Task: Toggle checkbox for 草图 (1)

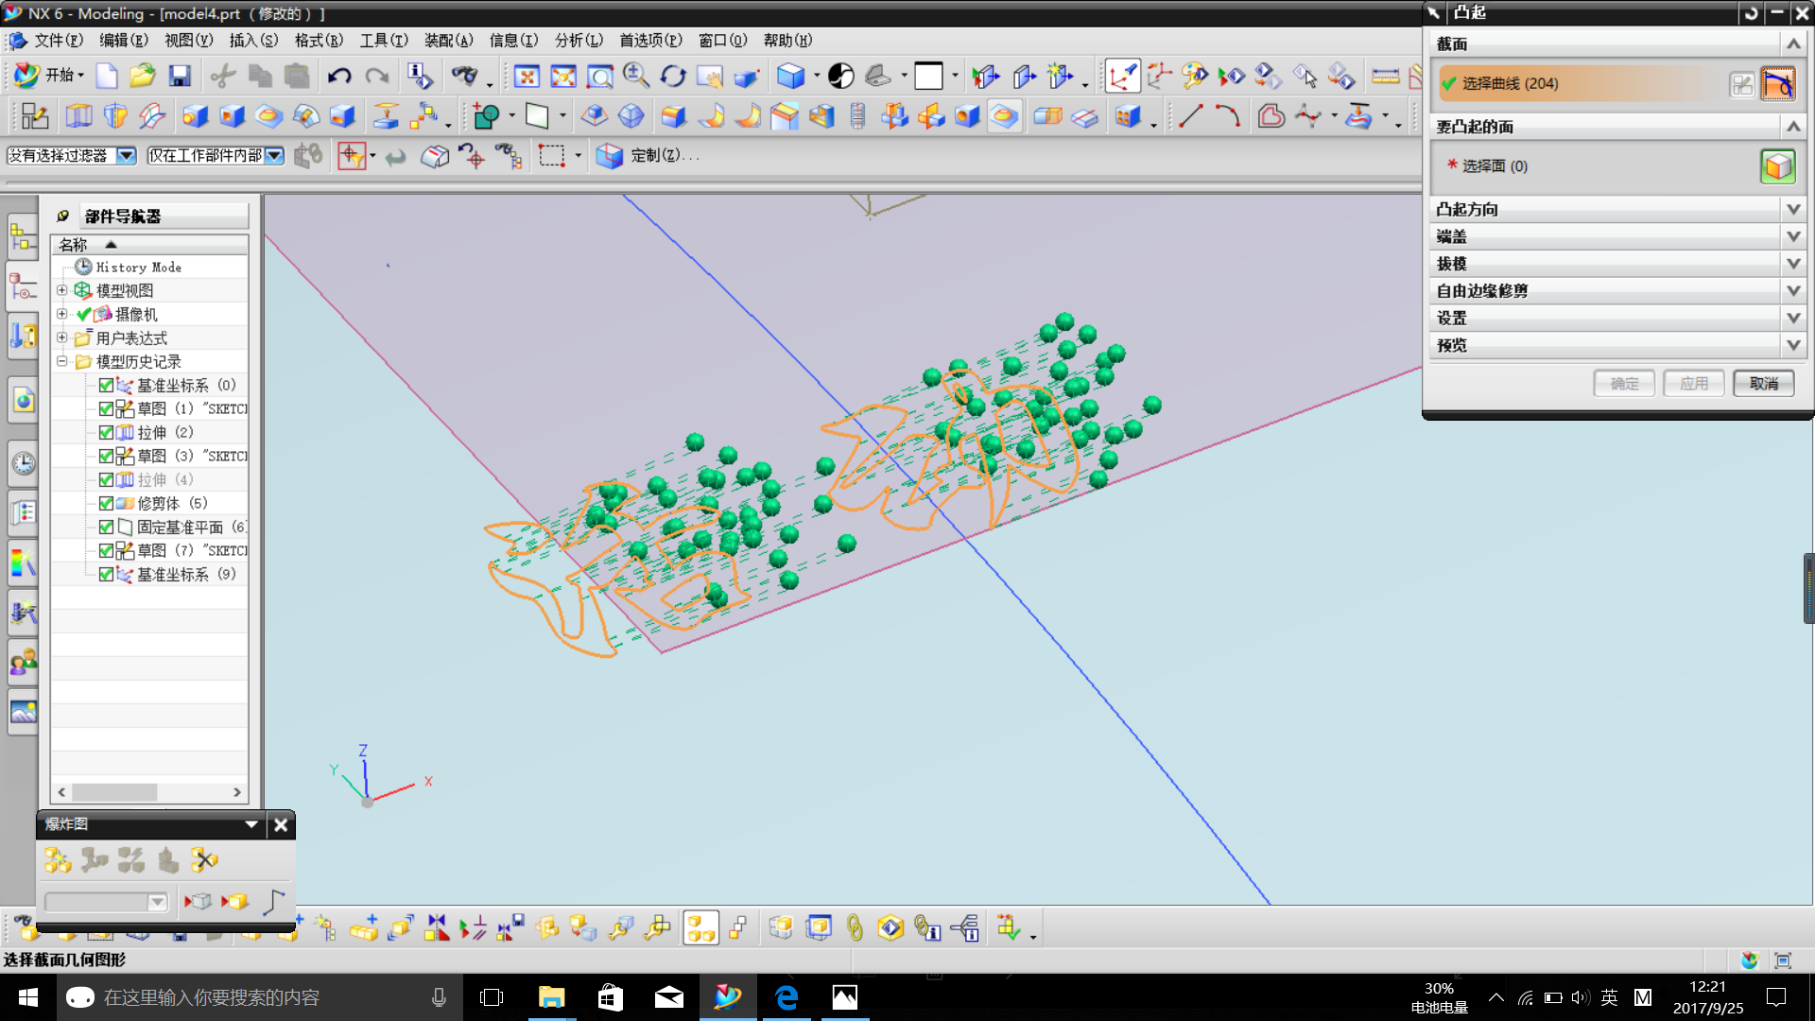Action: (106, 409)
